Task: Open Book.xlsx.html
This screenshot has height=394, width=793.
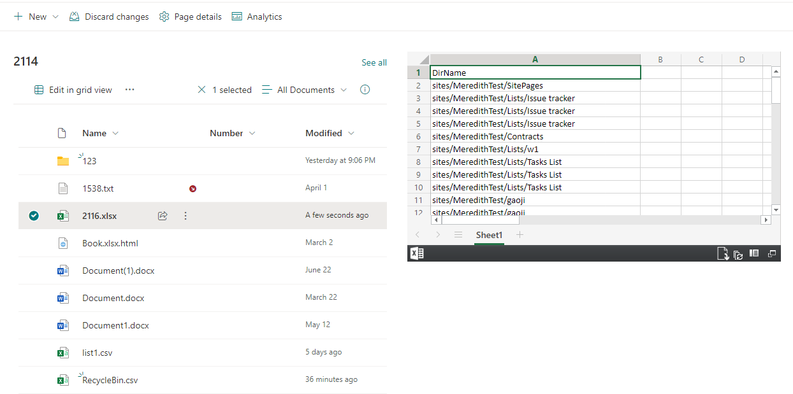Action: (x=110, y=243)
